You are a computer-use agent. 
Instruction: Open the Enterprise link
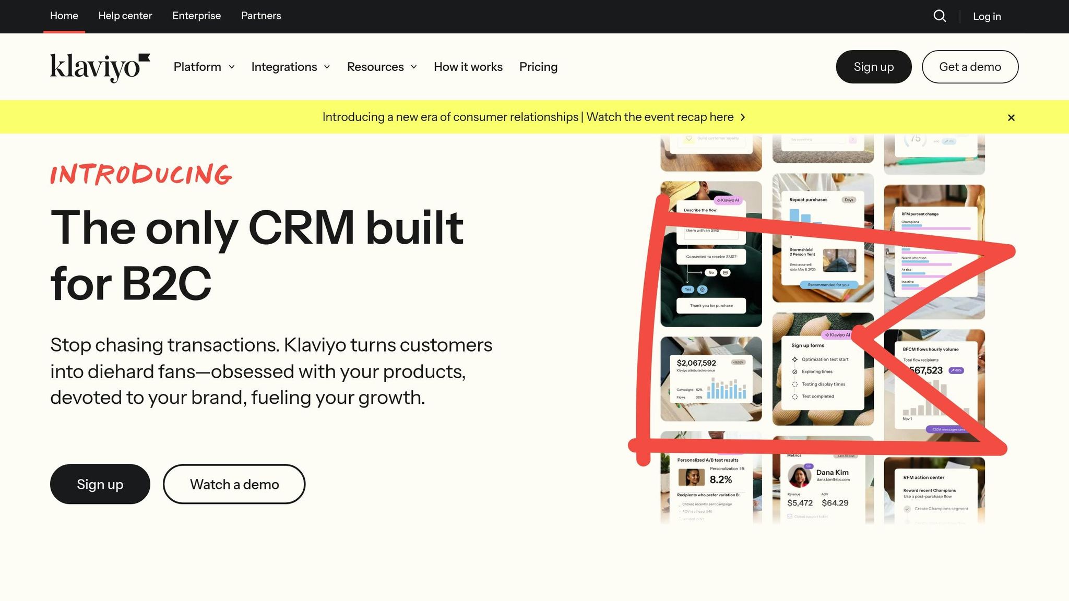click(x=196, y=16)
